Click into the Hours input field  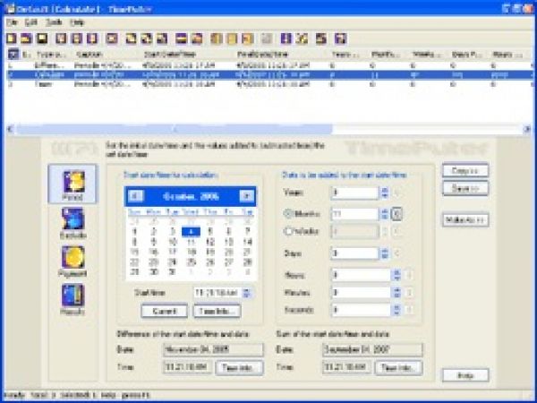361,275
